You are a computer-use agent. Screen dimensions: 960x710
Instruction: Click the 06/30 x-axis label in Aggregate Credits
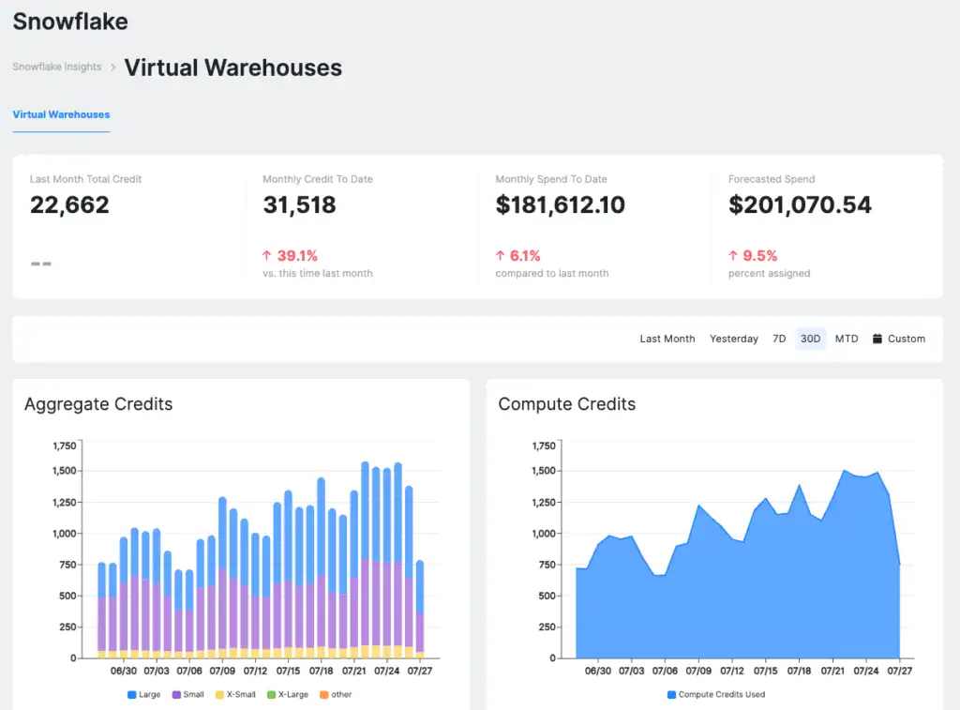tap(124, 671)
